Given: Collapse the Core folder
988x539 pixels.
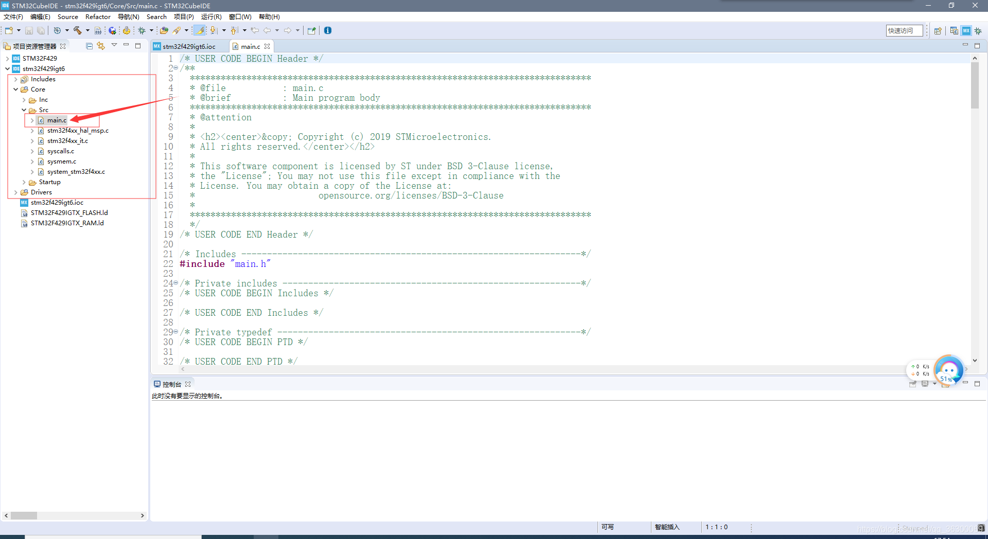Looking at the screenshot, I should pos(15,89).
